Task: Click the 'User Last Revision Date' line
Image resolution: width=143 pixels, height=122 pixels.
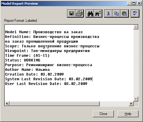Action: pos(46,84)
